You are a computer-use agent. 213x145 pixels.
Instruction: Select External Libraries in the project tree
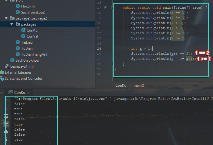coord(18,72)
